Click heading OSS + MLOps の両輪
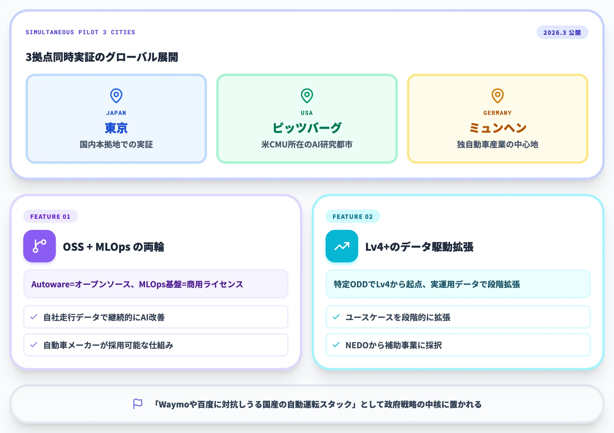The height and width of the screenshot is (433, 614). [114, 247]
